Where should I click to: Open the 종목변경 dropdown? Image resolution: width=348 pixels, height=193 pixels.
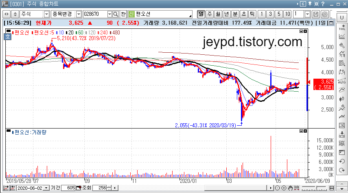tap(79, 14)
